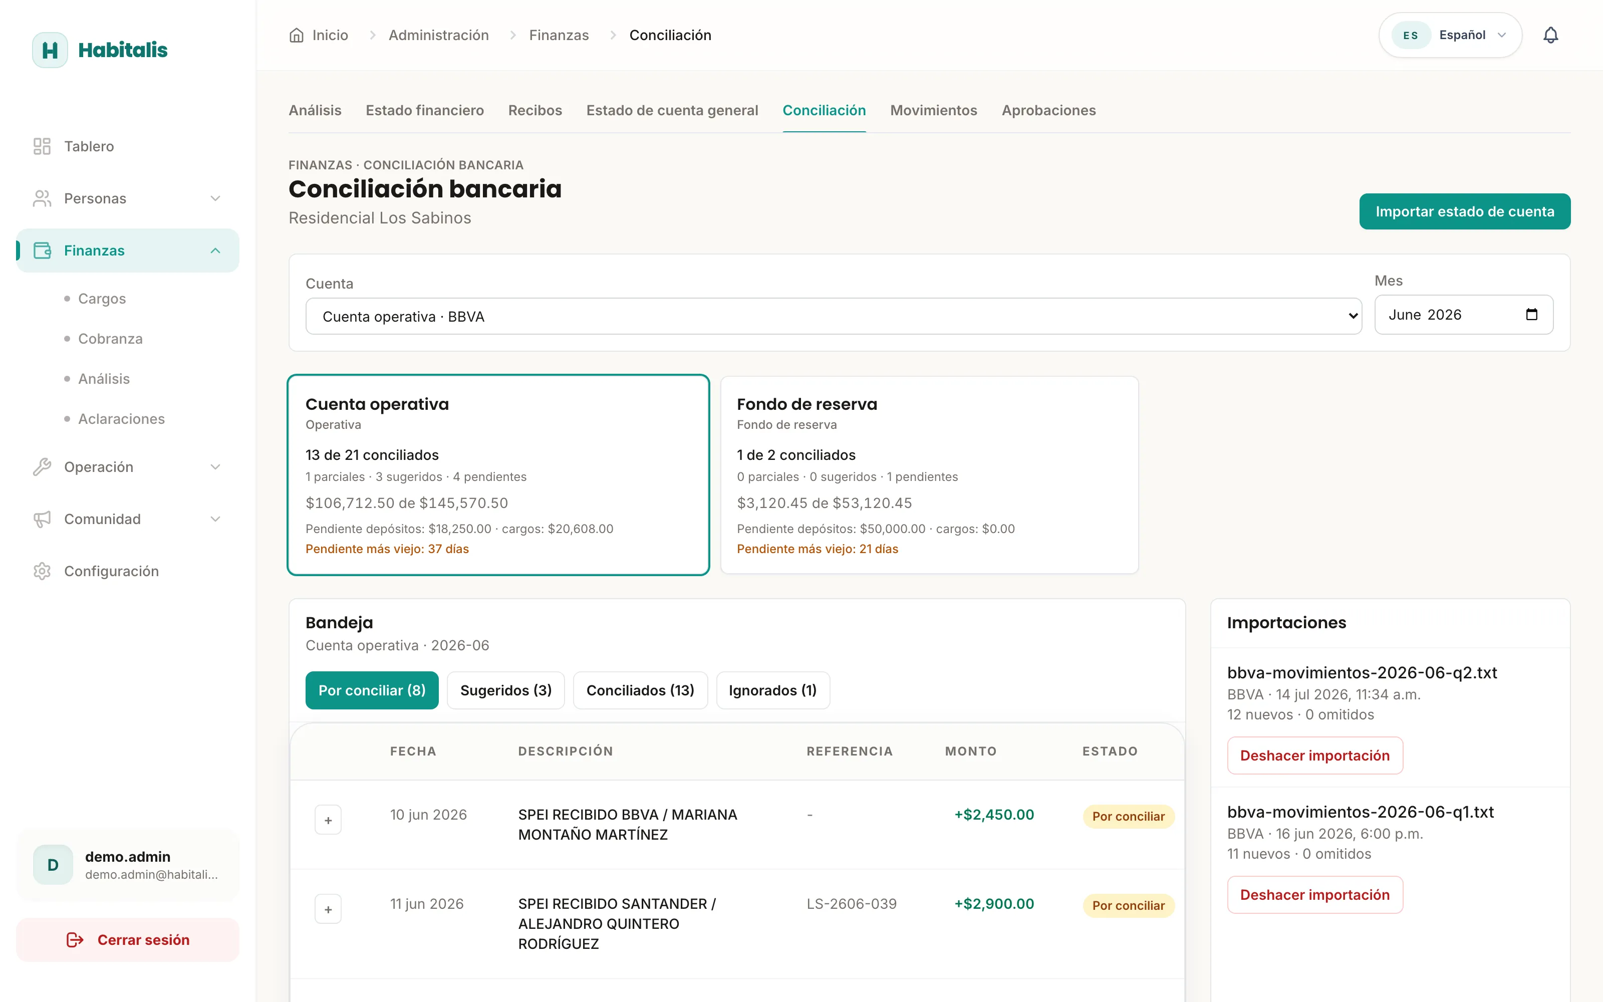This screenshot has width=1603, height=1002.
Task: Click the Mes field June 2026
Action: (x=1464, y=315)
